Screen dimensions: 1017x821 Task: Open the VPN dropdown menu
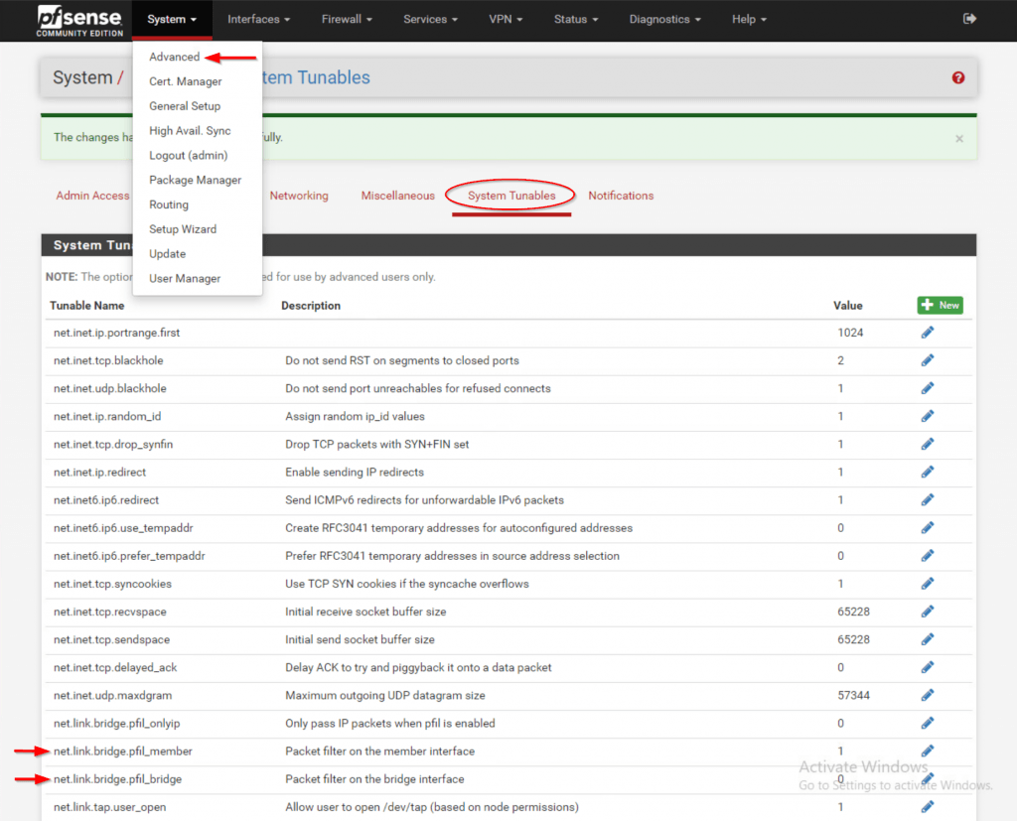coord(507,19)
